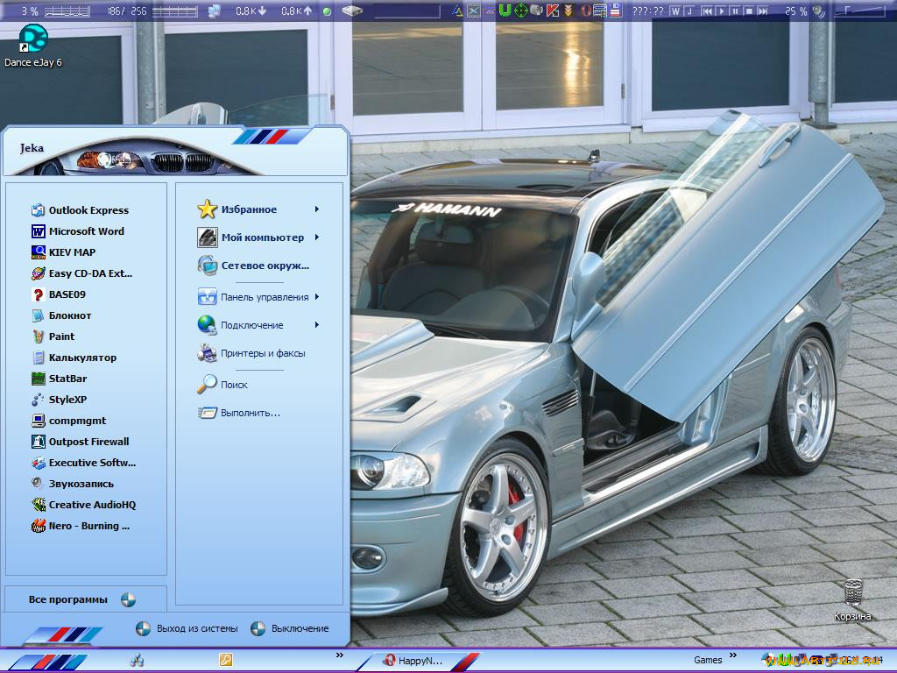The image size is (897, 673).
Task: Open Поиск (Search)
Action: click(222, 385)
